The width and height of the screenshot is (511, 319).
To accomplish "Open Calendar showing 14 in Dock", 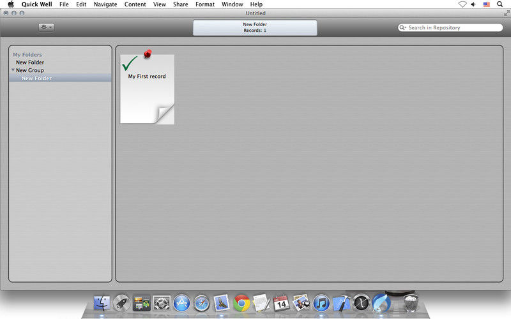I will [281, 302].
